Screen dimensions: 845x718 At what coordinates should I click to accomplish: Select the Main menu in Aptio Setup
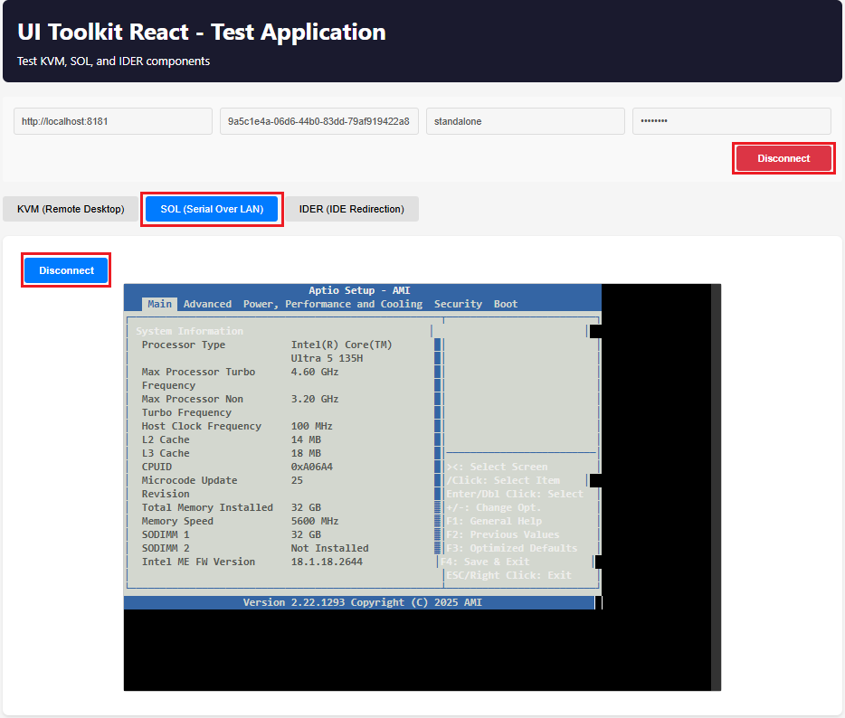pyautogui.click(x=159, y=304)
